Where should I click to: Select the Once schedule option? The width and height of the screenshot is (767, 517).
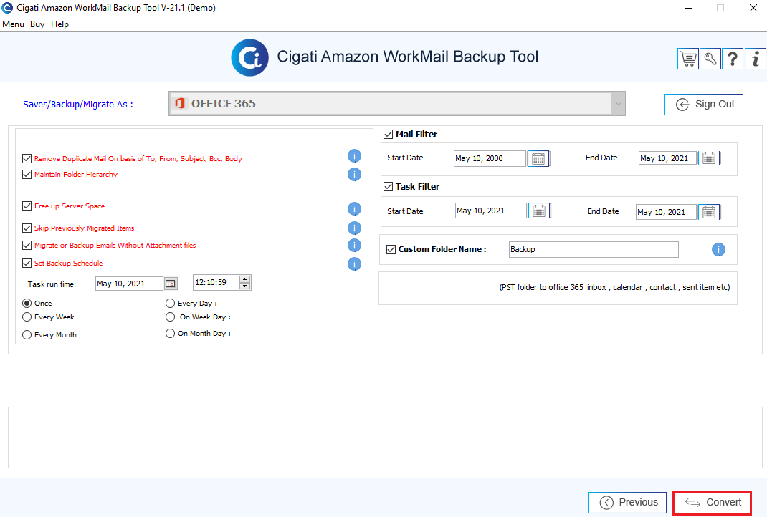[x=27, y=304]
